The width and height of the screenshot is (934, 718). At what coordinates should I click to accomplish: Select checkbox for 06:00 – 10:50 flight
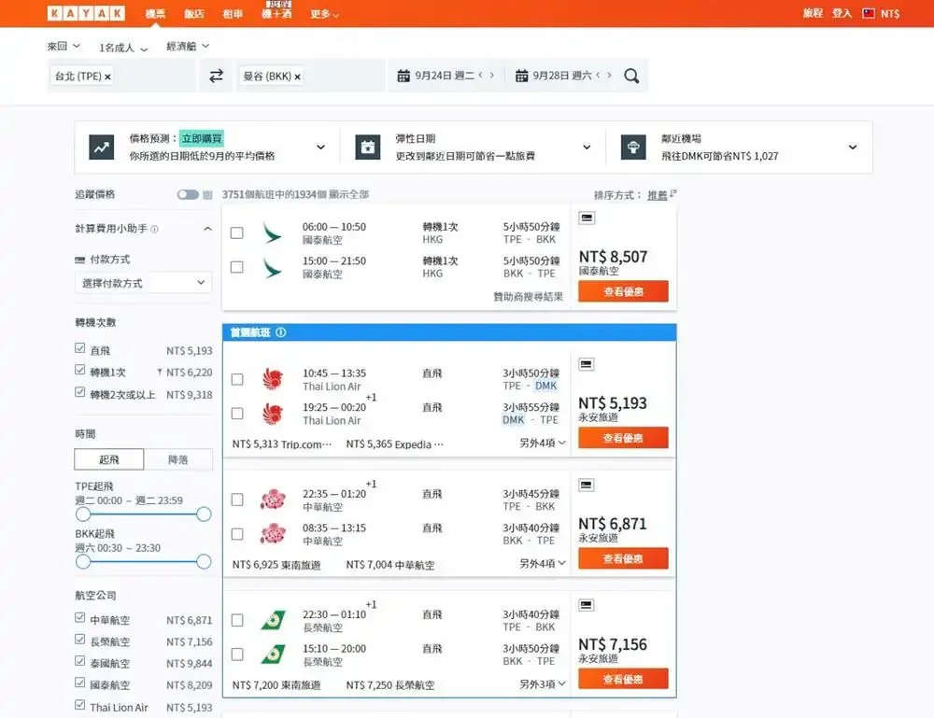click(x=237, y=232)
